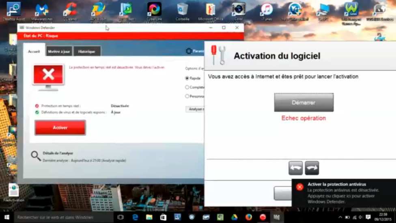Screen dimensions: 396x223
Task: Click the État du PC : Risque banner
Action: point(131,36)
